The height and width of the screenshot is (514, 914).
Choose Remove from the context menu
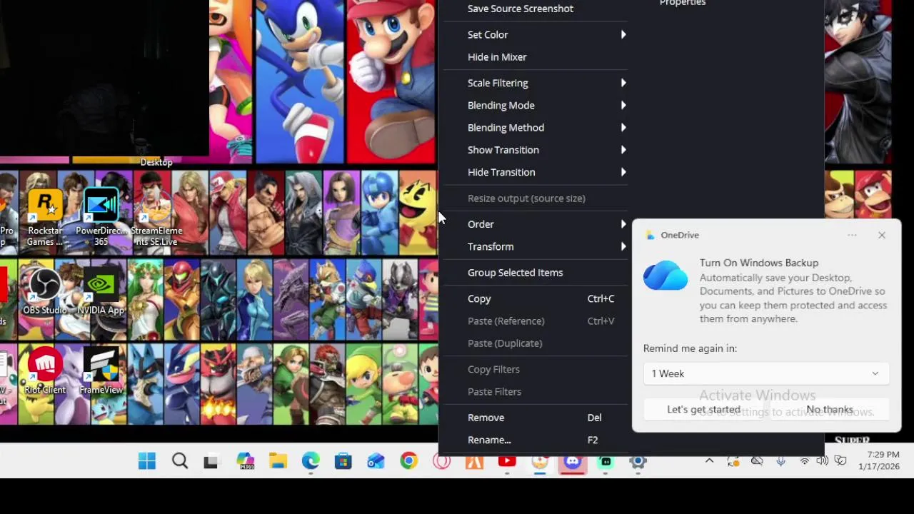click(x=486, y=418)
